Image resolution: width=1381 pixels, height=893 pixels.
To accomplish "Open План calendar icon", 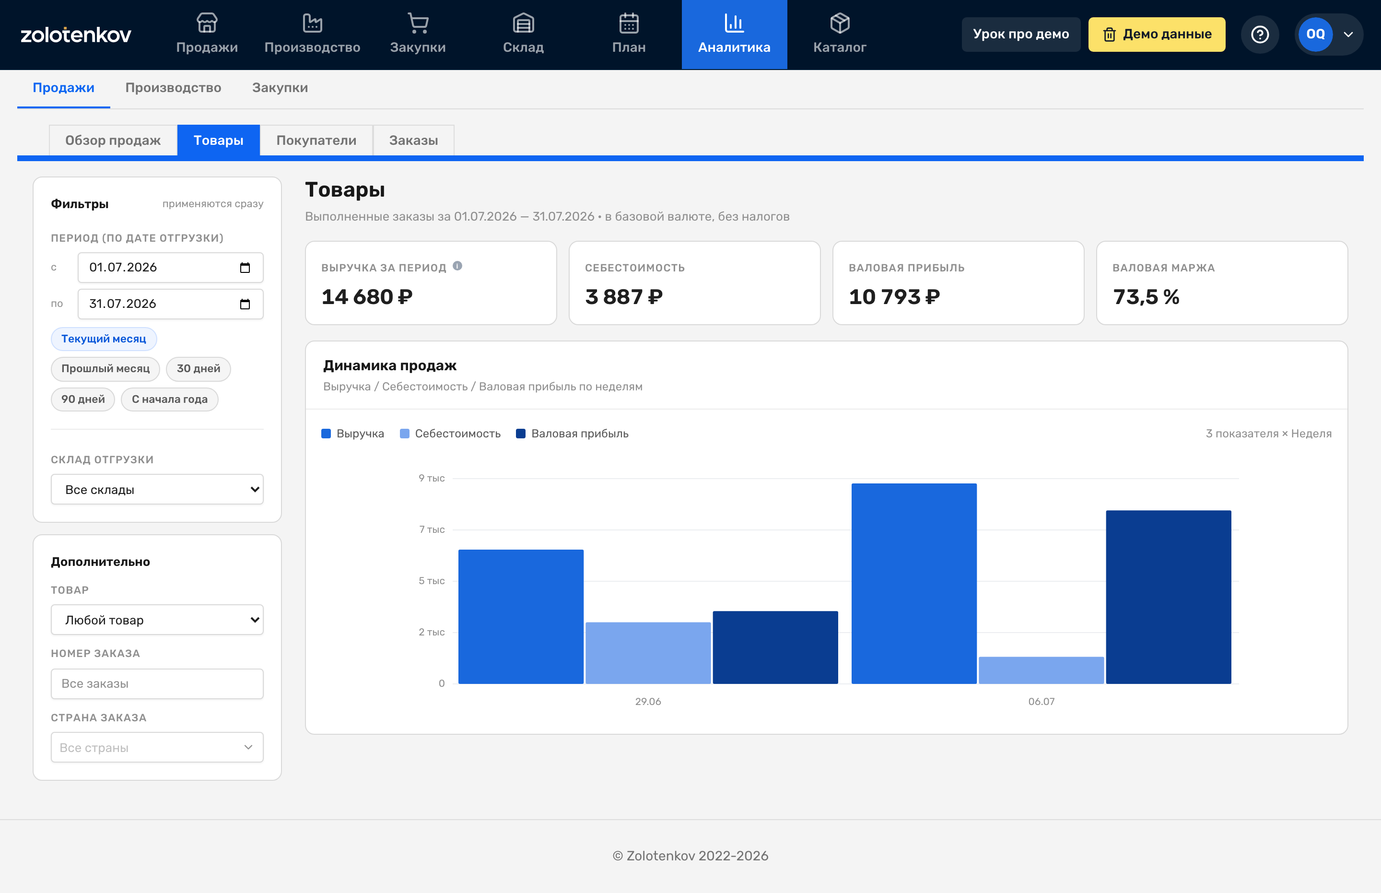I will pos(629,23).
